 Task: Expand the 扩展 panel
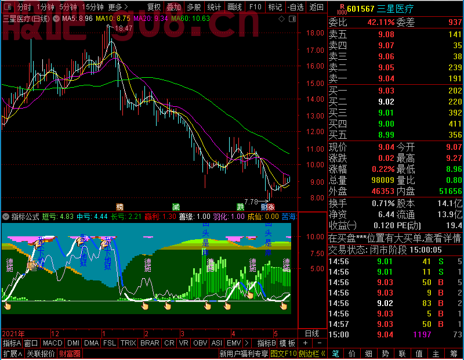13,354
